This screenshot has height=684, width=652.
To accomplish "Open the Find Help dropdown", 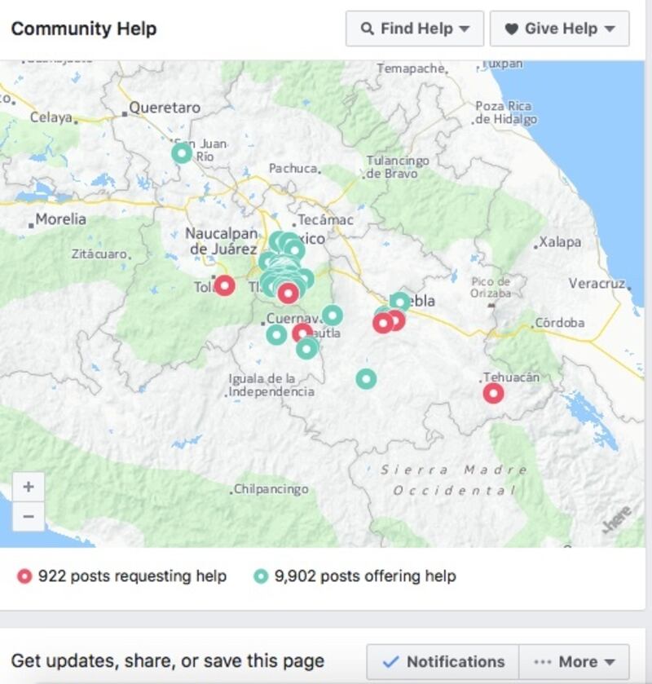I will tap(414, 29).
